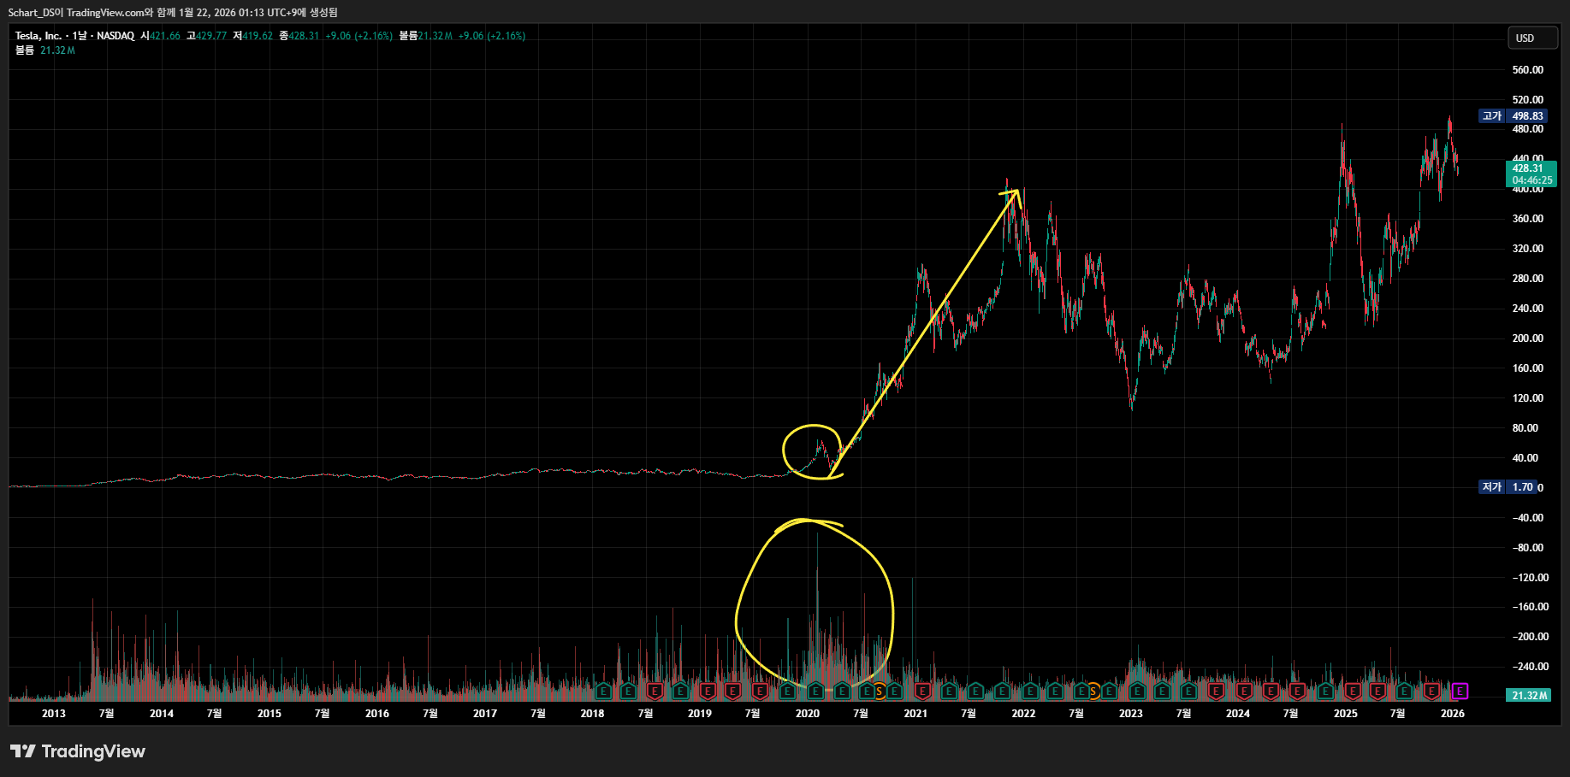Image resolution: width=1570 pixels, height=777 pixels.
Task: Click the 2020 label on time axis
Action: pos(808,714)
